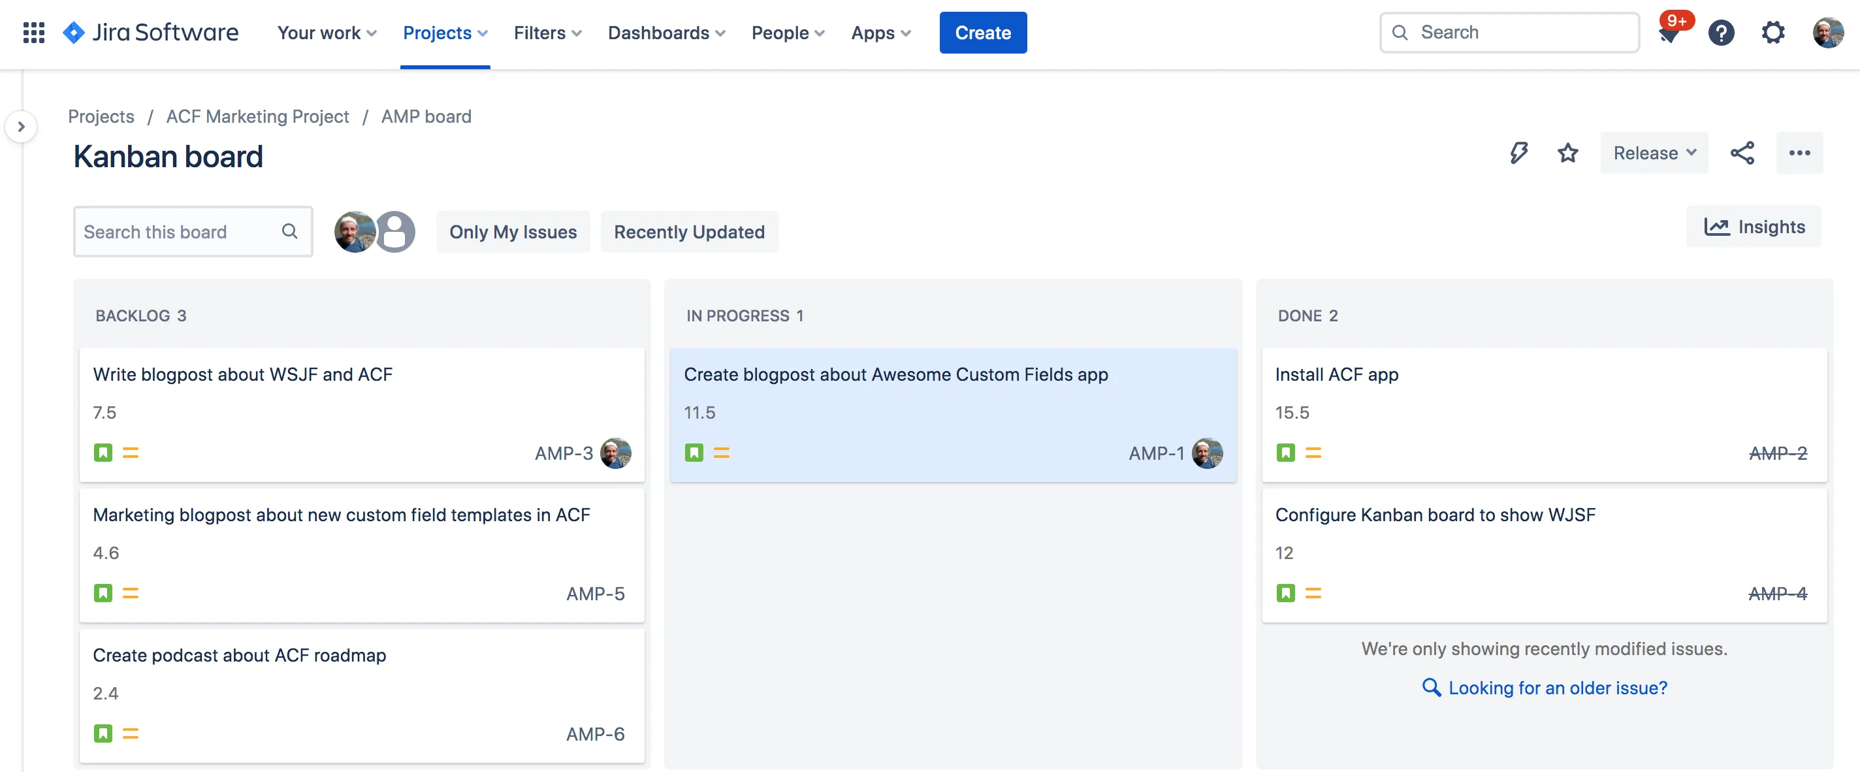
Task: Open the Projects dropdown menu
Action: 445,33
